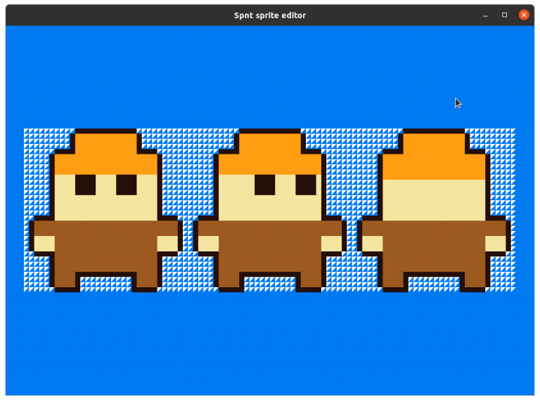The width and height of the screenshot is (540, 401).
Task: Click the right eye of first sprite
Action: (127, 185)
